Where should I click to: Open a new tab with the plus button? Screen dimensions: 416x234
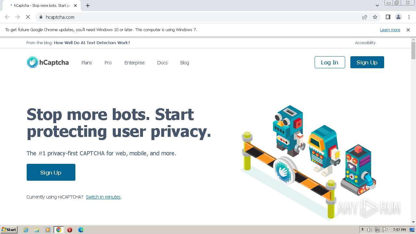coord(88,6)
